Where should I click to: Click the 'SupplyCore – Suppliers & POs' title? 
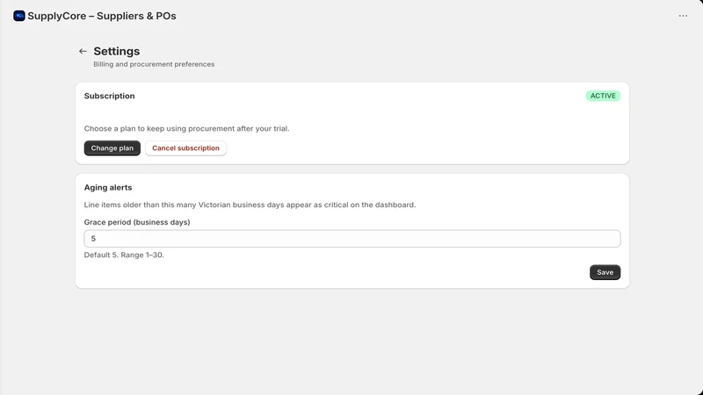click(102, 16)
